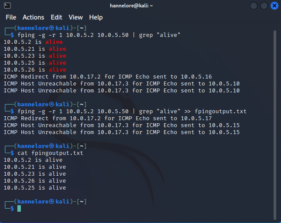This screenshot has height=223, width=281.
Task: Open the View menu
Action: click(76, 17)
